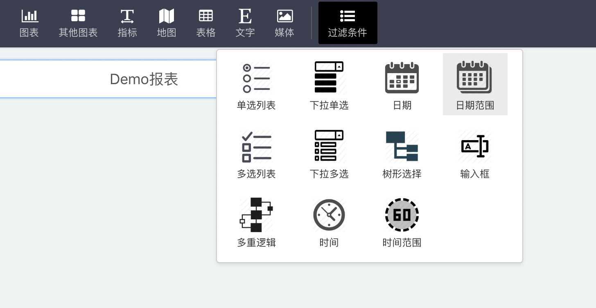Toggle the 过滤条件 filter menu
Image resolution: width=596 pixels, height=308 pixels.
click(348, 23)
